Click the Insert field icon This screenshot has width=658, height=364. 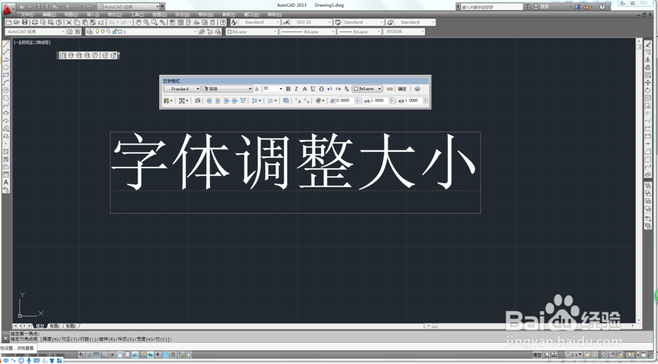[x=286, y=101]
